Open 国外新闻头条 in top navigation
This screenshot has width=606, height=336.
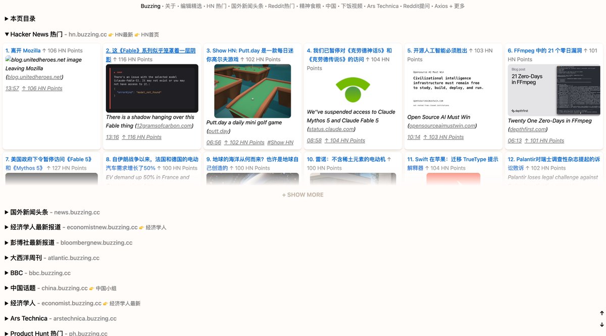[x=247, y=6]
